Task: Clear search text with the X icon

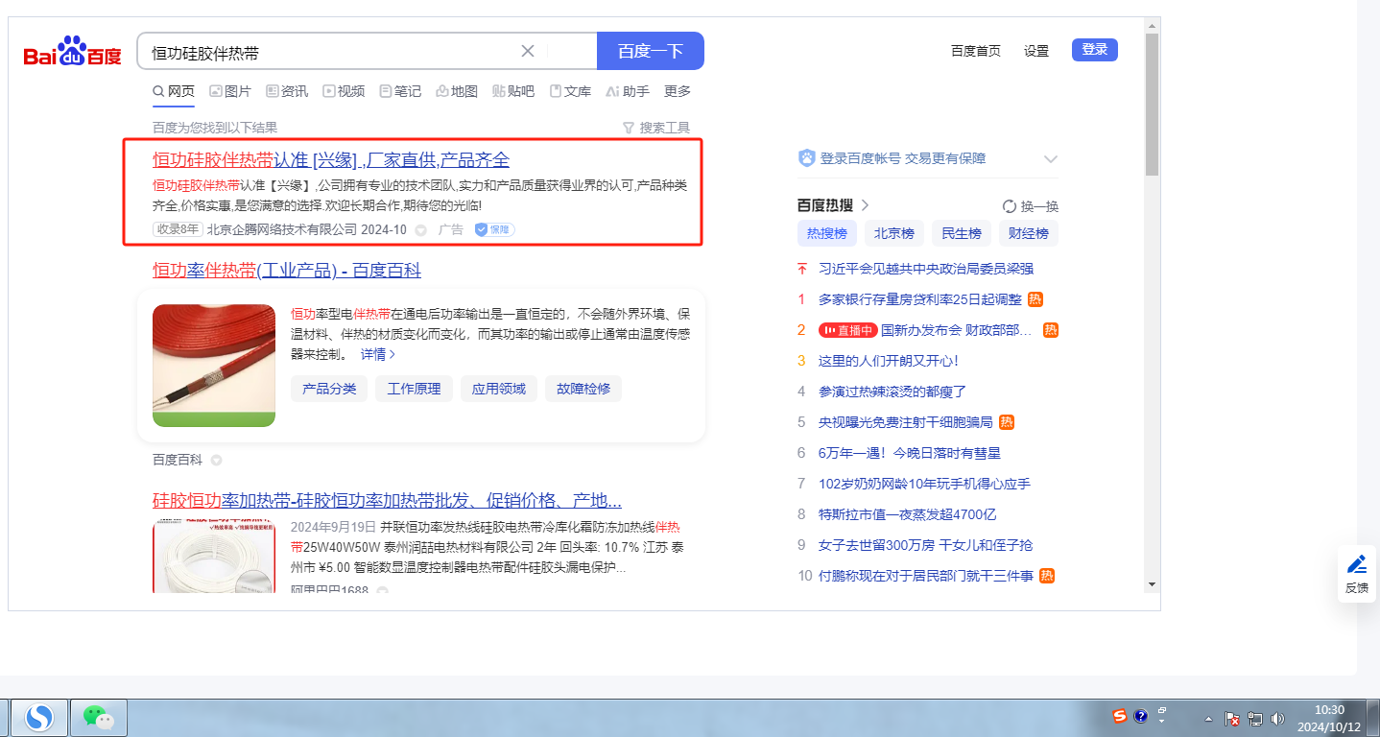Action: 528,51
